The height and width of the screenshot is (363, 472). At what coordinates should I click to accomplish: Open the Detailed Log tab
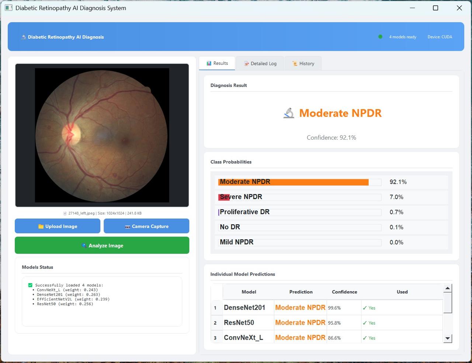(260, 63)
